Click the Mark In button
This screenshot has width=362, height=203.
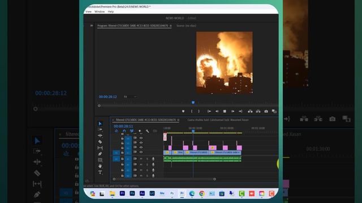pos(192,112)
